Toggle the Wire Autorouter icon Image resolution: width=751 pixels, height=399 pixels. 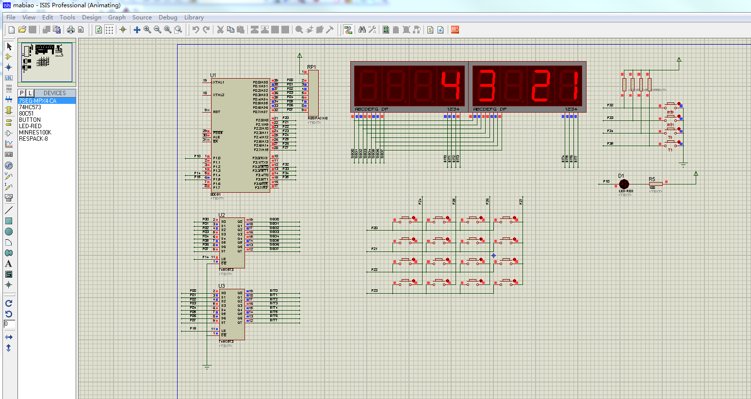[348, 30]
